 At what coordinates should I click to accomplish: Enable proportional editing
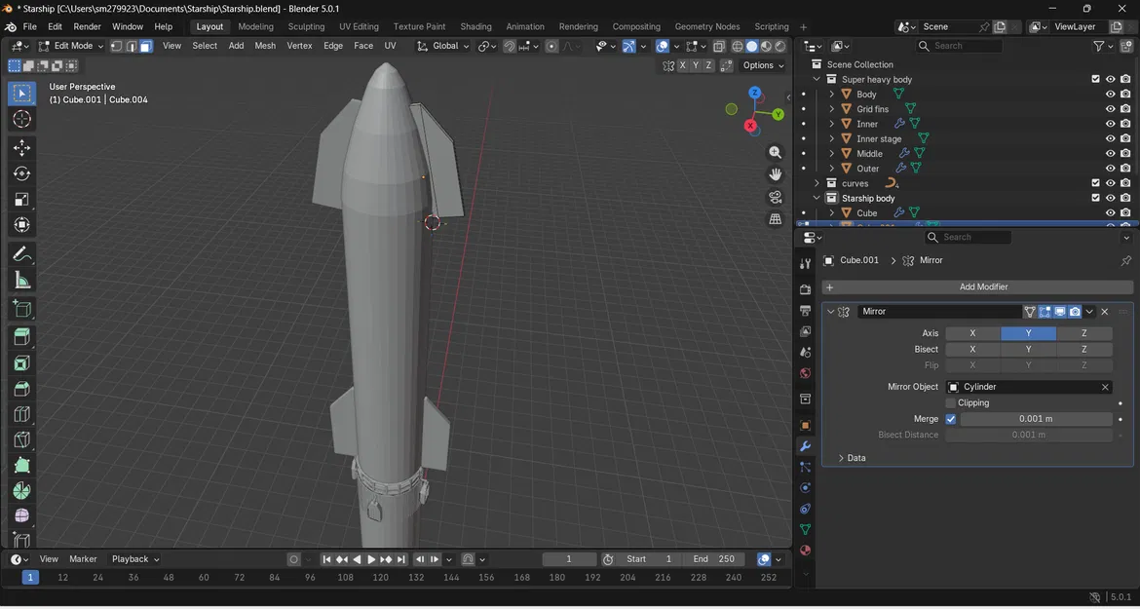point(551,46)
